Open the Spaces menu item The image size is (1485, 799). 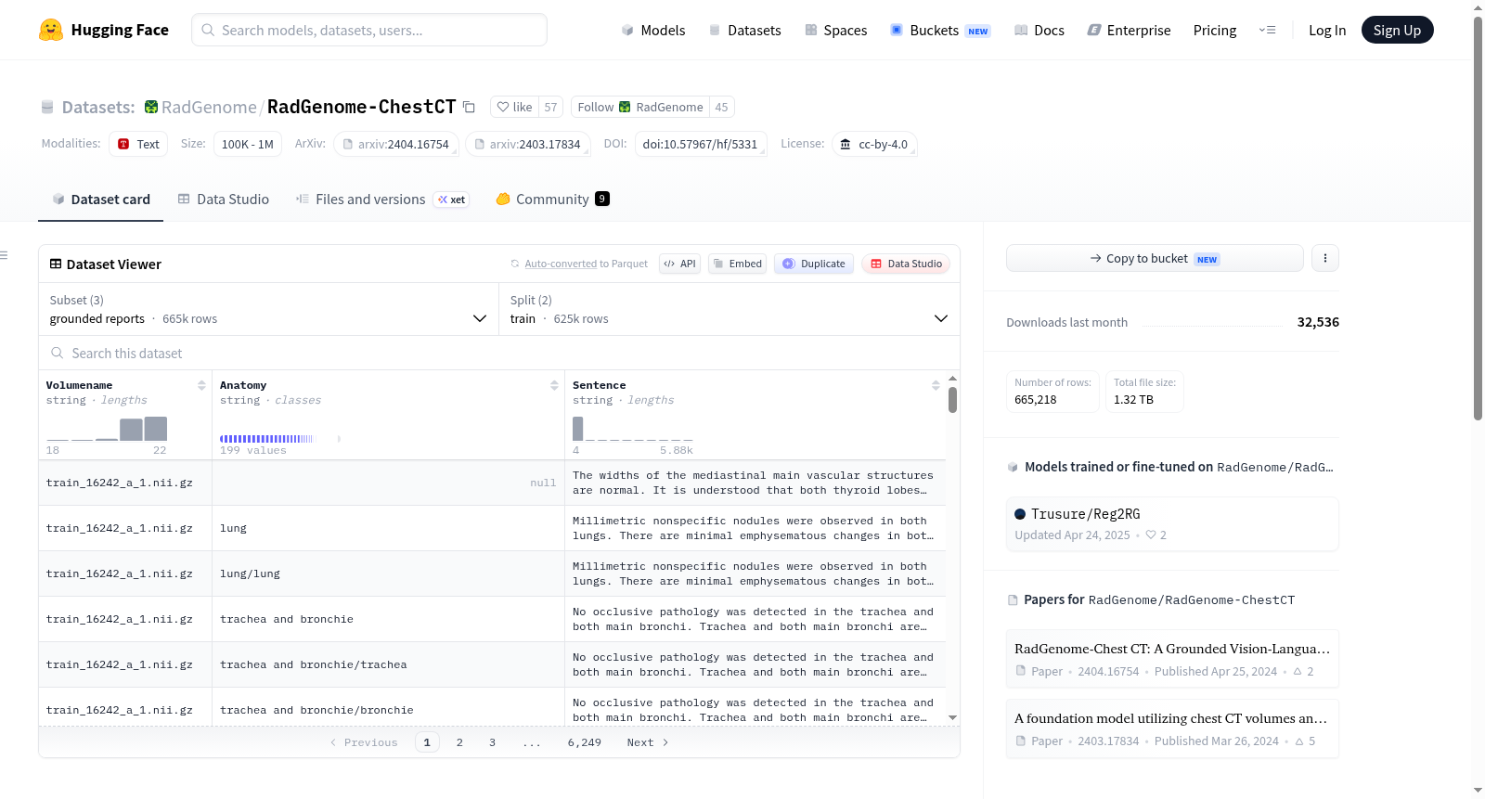pos(836,30)
